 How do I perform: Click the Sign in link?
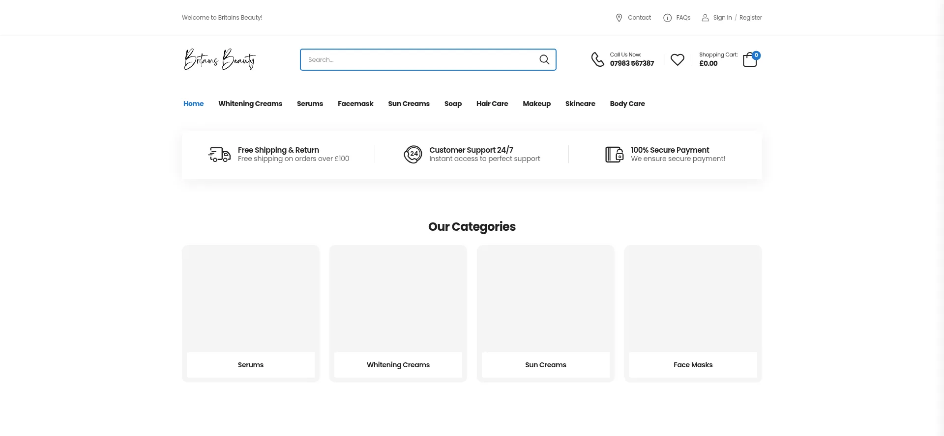(722, 18)
